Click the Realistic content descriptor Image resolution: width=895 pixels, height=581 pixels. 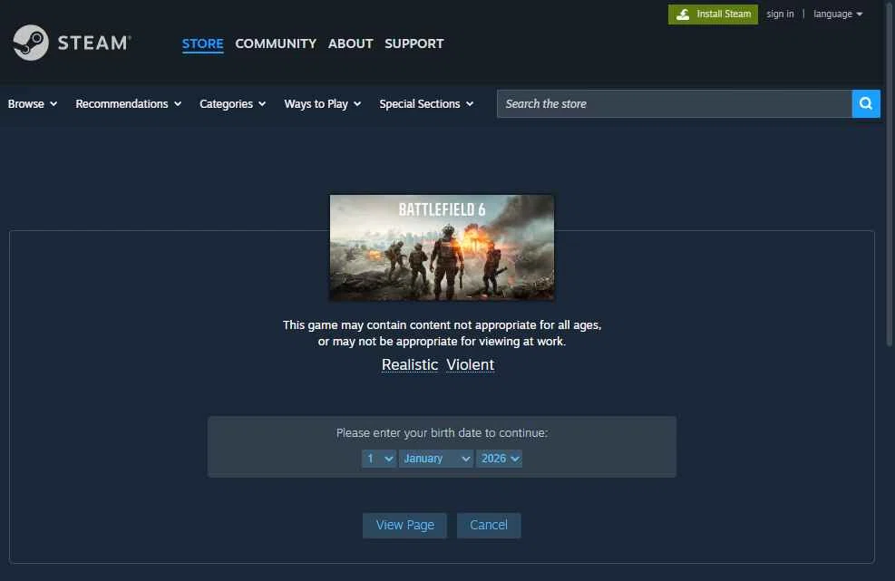coord(410,364)
